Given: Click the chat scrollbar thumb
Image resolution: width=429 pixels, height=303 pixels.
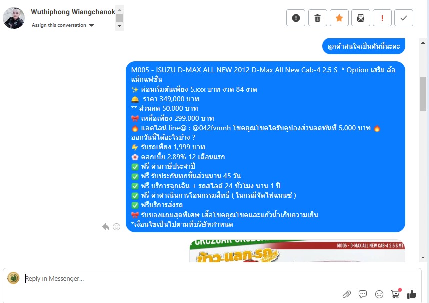Looking at the screenshot, I should coord(423,94).
